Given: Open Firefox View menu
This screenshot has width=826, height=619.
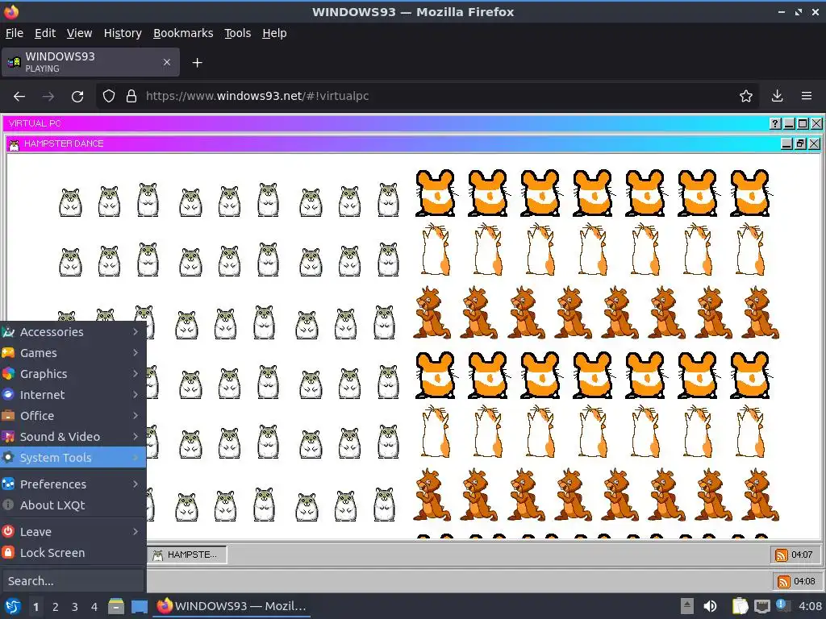Looking at the screenshot, I should click(79, 33).
